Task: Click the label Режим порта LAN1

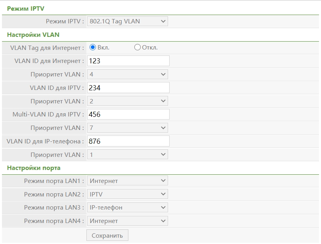Action: tap(54, 181)
